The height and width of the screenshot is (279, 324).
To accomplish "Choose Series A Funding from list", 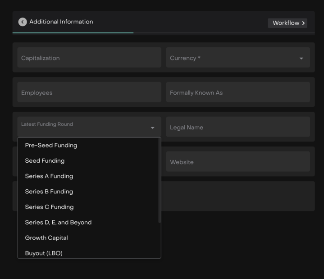I will point(49,176).
